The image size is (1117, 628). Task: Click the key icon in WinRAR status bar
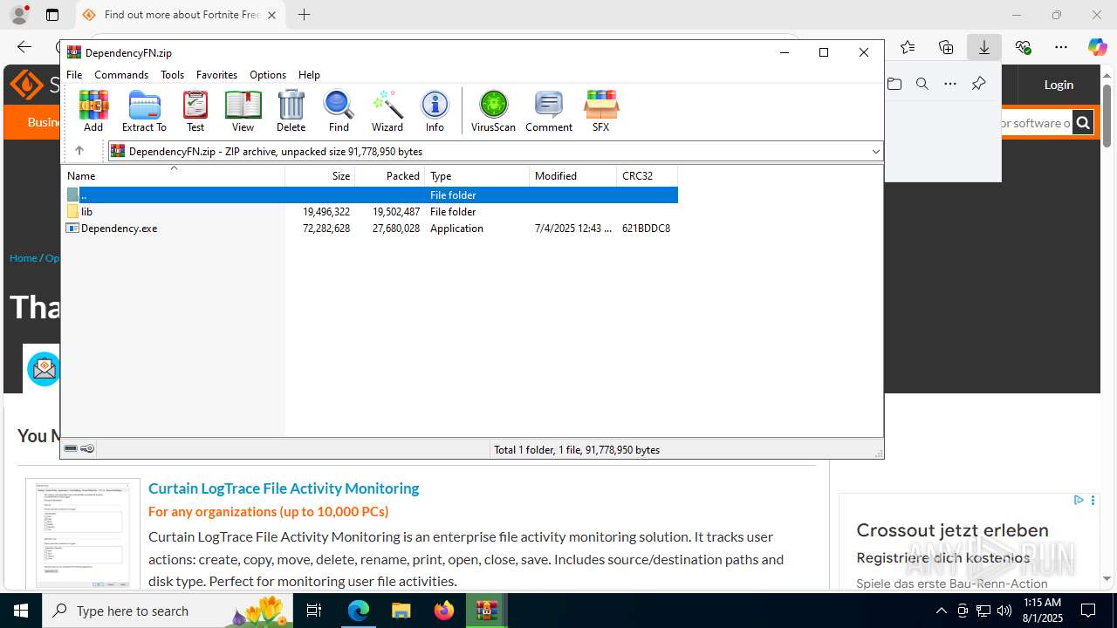pos(87,449)
